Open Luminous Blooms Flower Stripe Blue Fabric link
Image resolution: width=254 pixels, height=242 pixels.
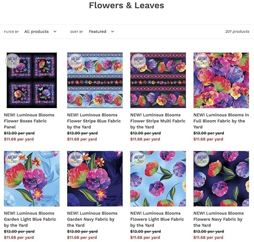[94, 121]
